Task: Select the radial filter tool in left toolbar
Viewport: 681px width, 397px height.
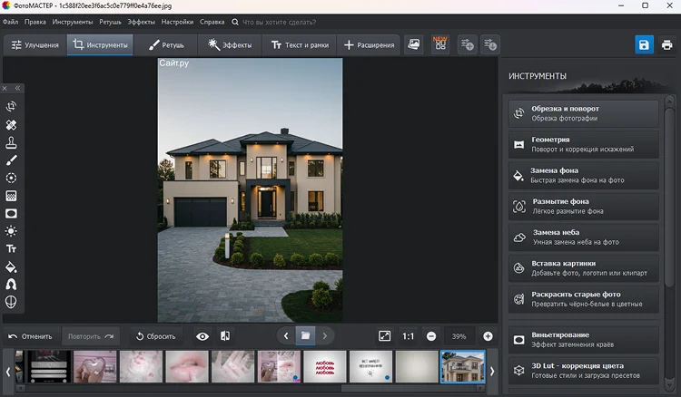Action: click(x=11, y=179)
